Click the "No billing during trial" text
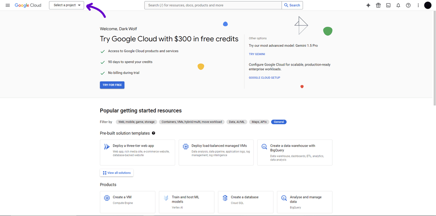Screen dimensions: 436x216 [x=124, y=73]
